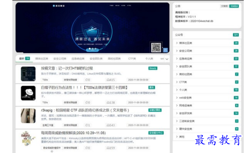Screen dimensions: 245x153
Task: Click the 2020-11-06 date on the HTB article
Action: click(138, 80)
